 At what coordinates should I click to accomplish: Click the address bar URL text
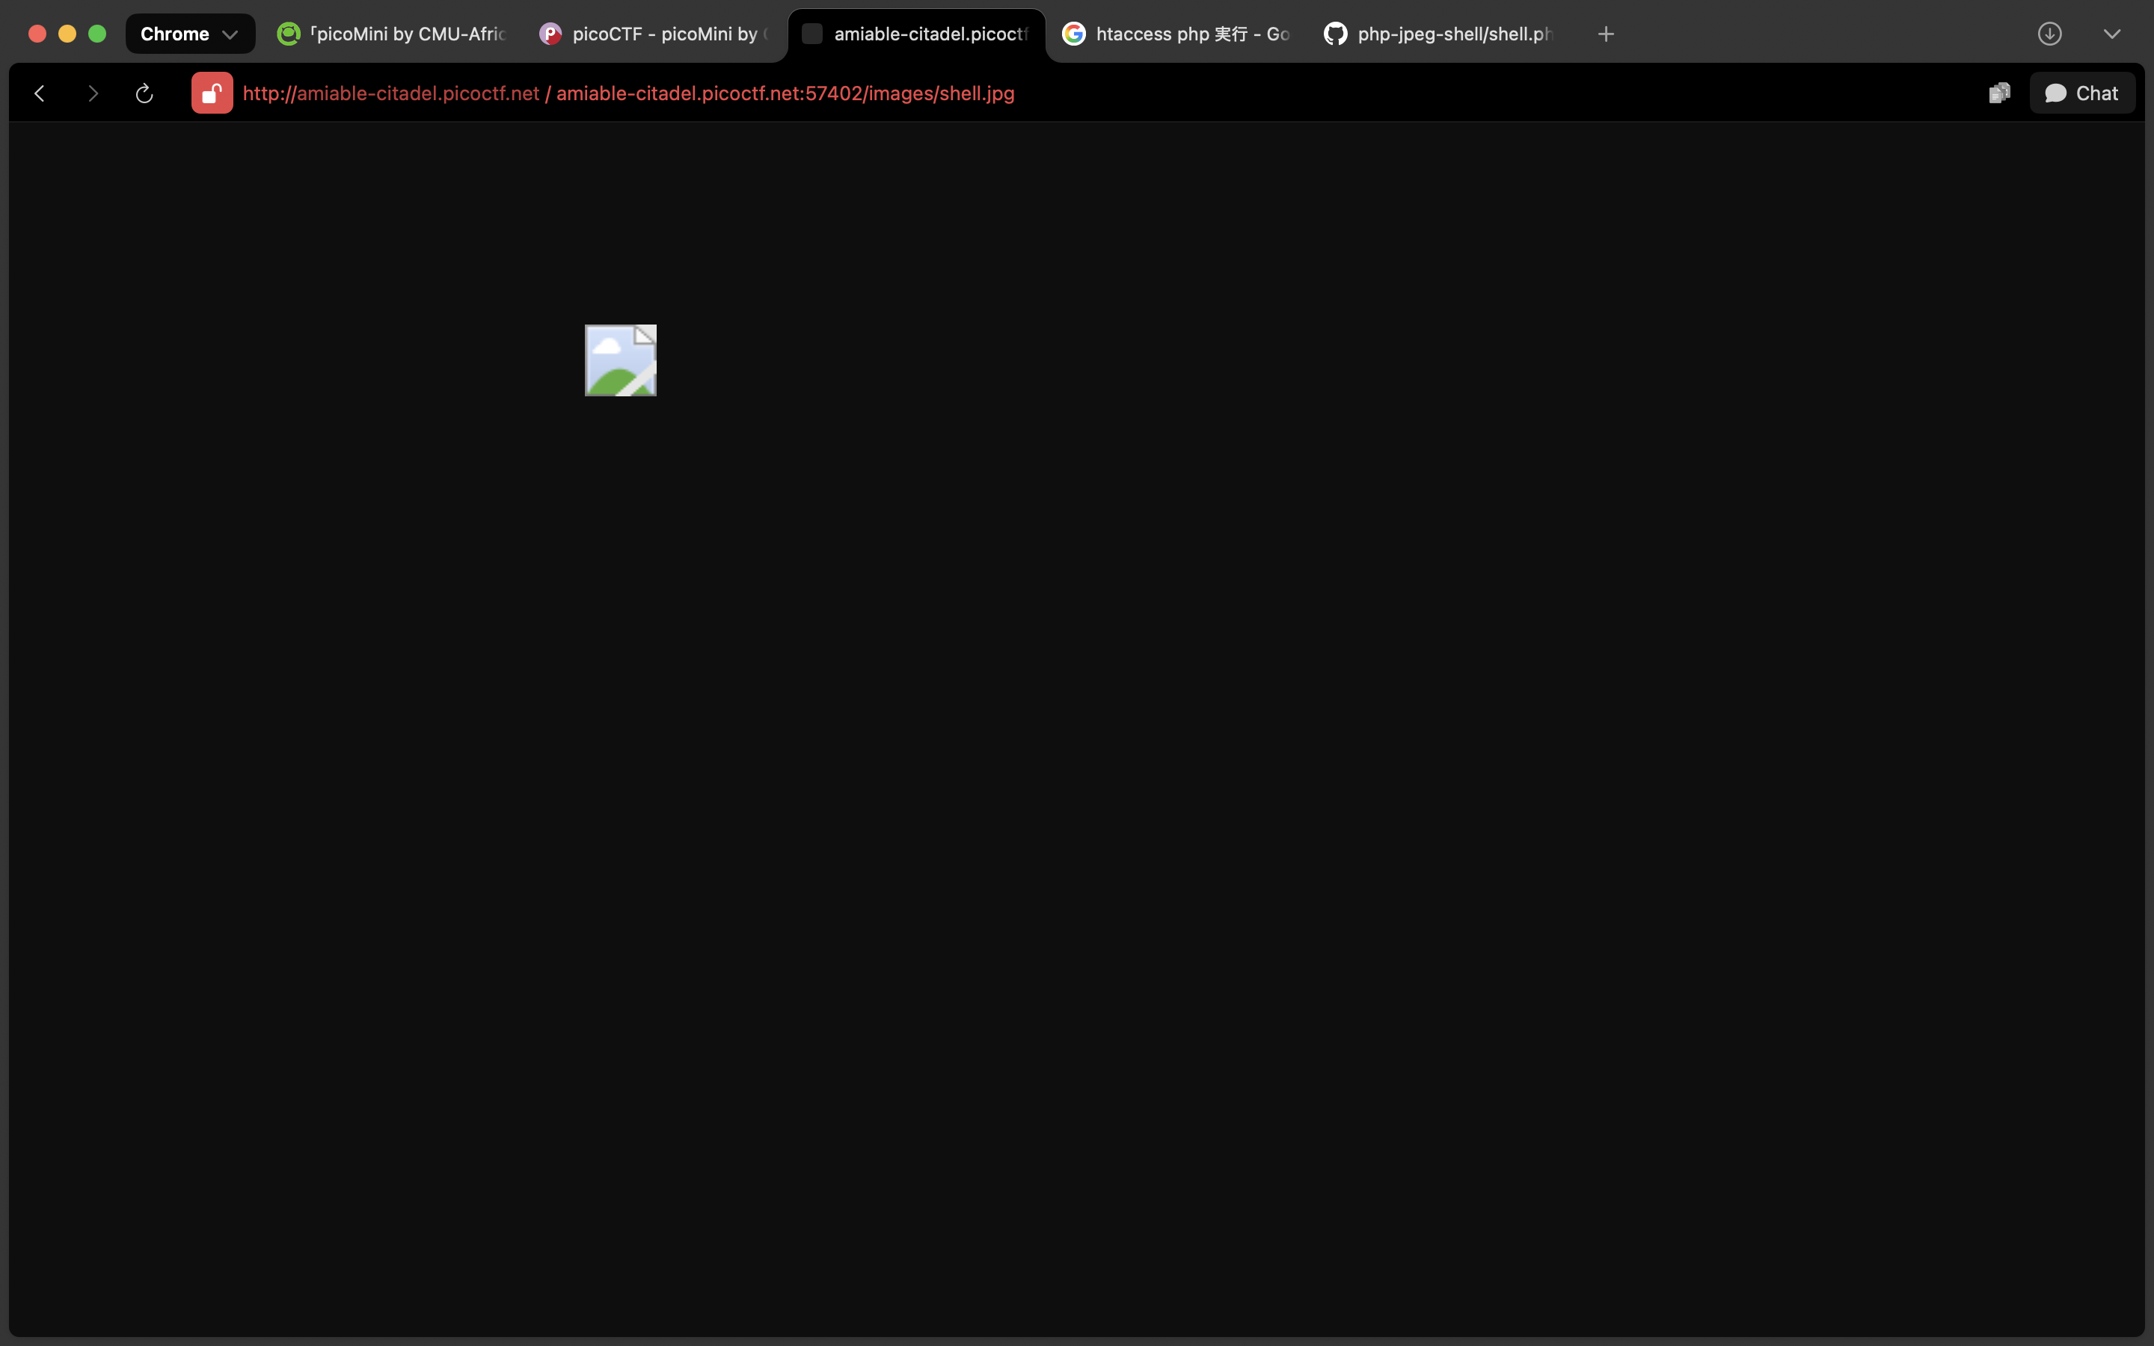[x=628, y=93]
